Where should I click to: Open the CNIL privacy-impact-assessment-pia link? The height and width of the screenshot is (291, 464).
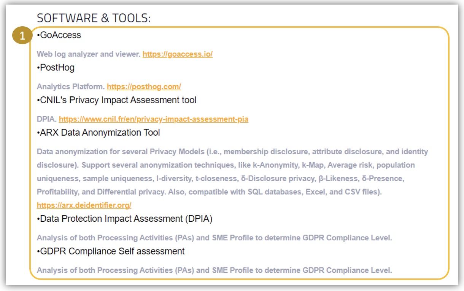(x=154, y=119)
